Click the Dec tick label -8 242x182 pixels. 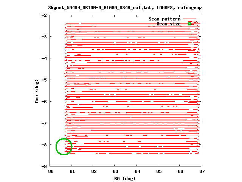pyautogui.click(x=44, y=145)
